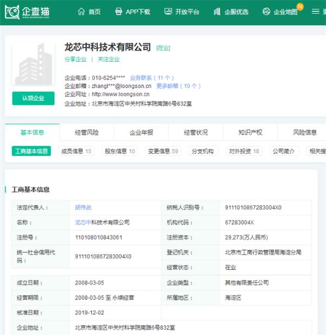
Task: Click the building icon beside 企服优选
Action: [217, 11]
